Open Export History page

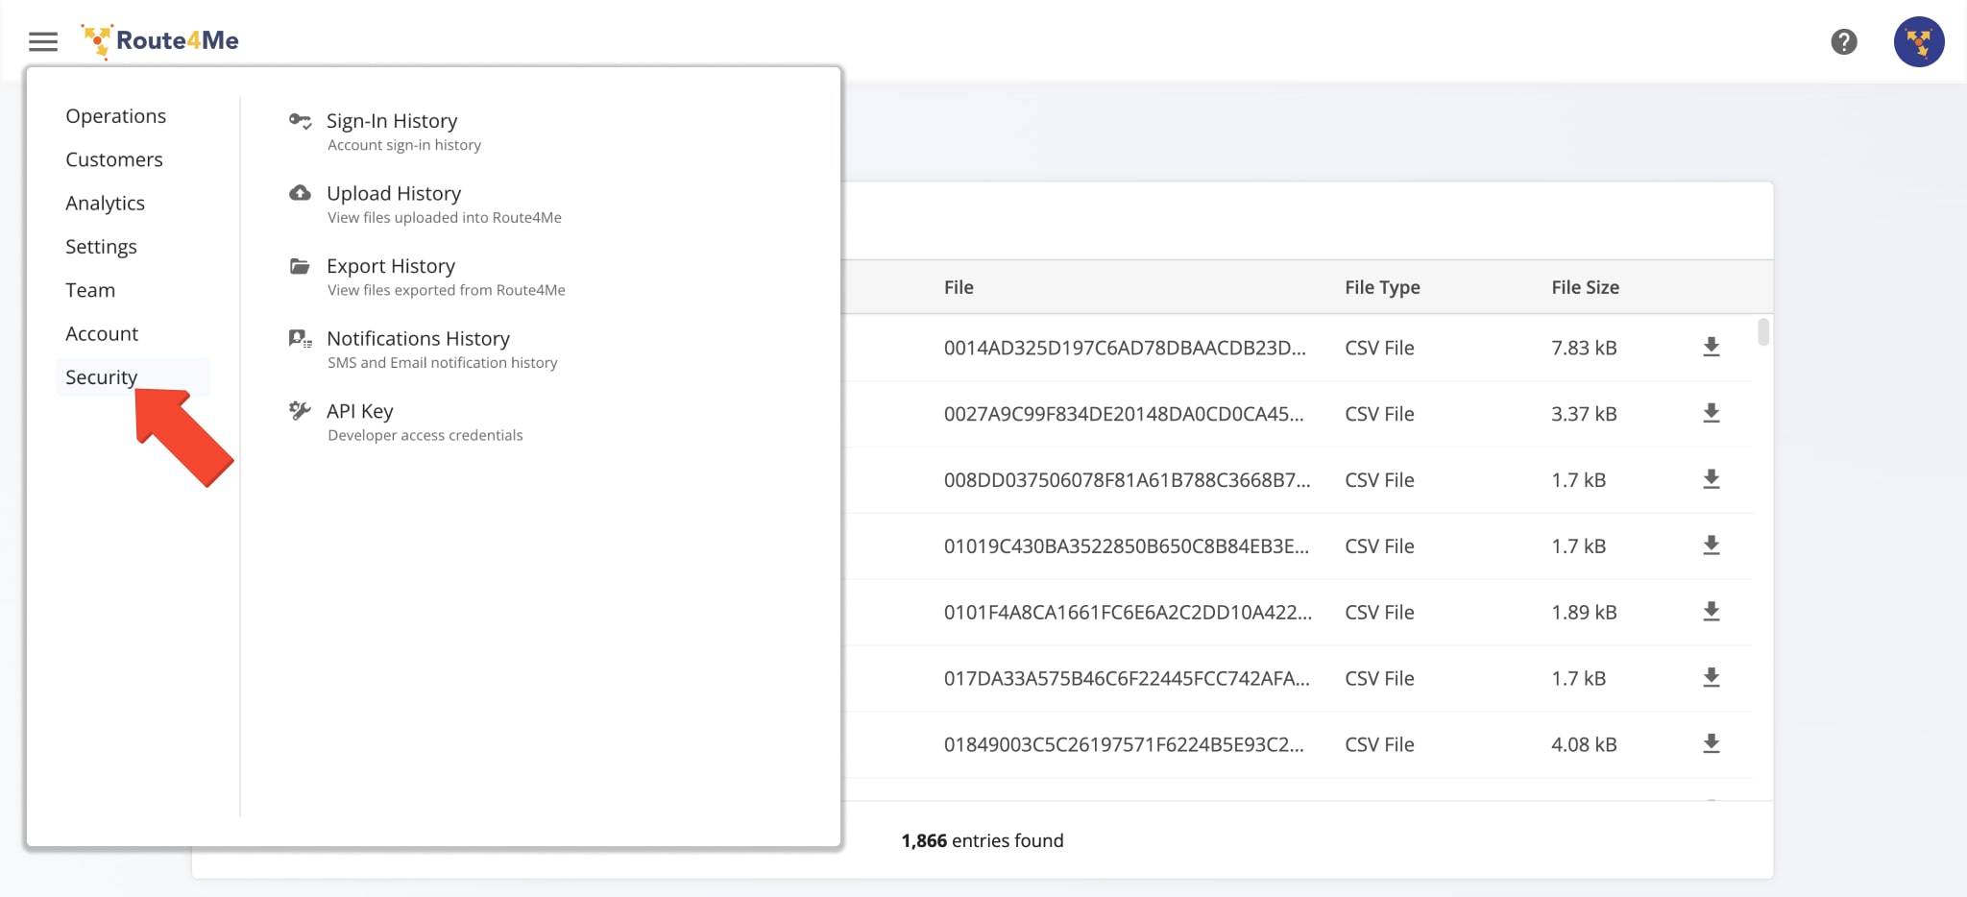point(391,266)
